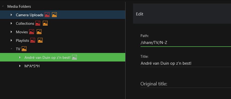Screen dimensions: 231x99
Task: Expand the Camera Uploads folder arrow
Action: [11, 15]
